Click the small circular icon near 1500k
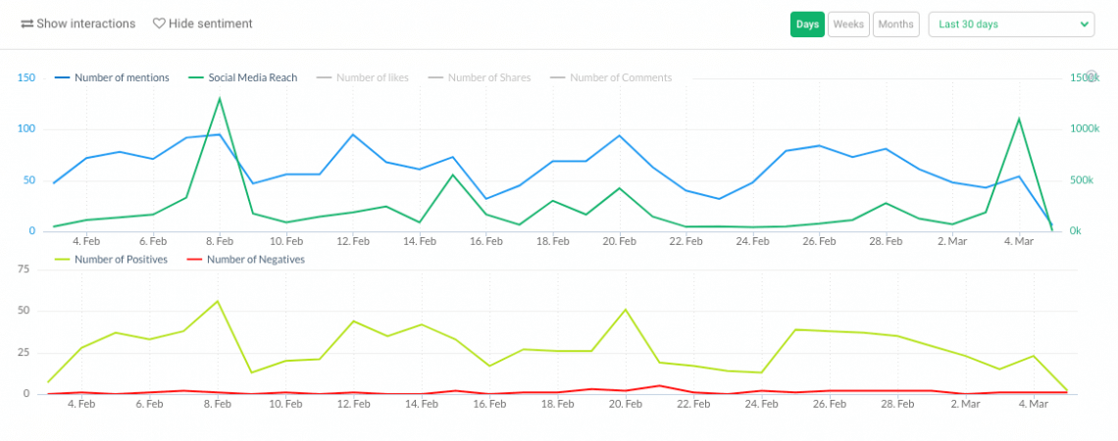 [x=1093, y=75]
